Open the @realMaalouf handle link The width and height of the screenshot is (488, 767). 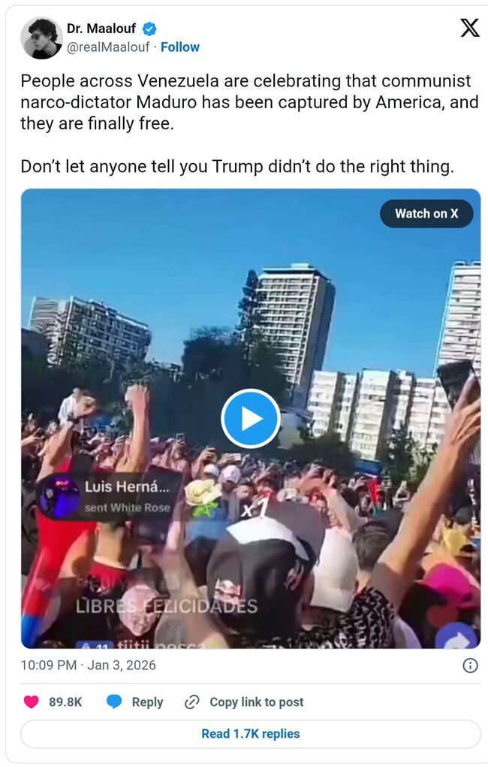(108, 47)
